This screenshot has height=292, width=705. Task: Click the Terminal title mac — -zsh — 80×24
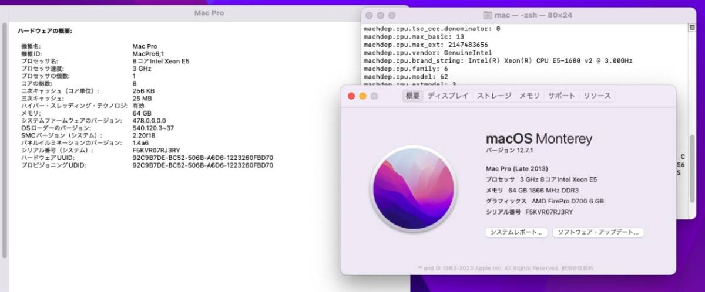(533, 15)
